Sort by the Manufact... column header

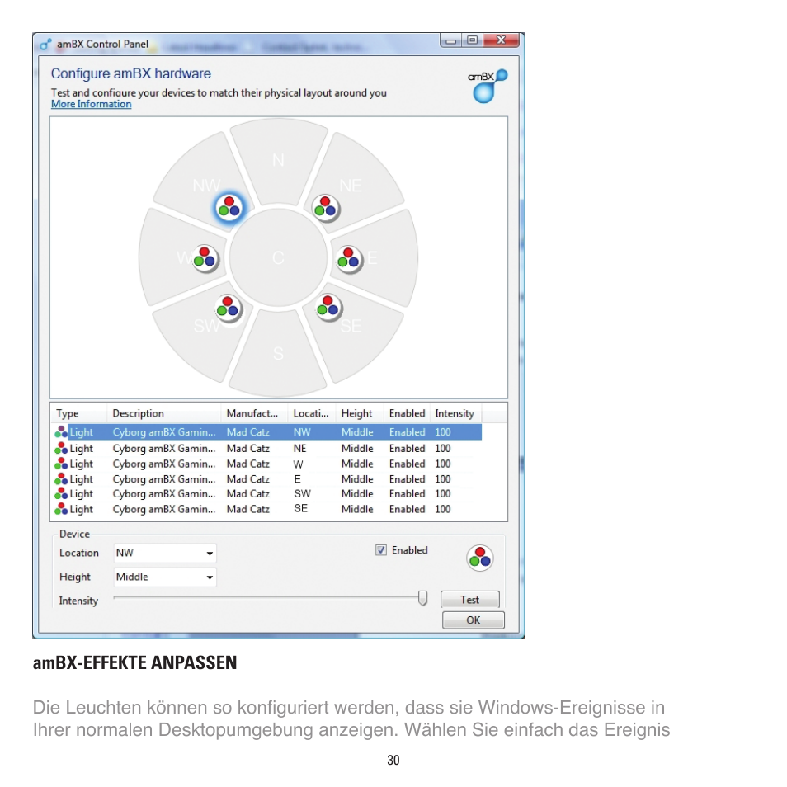(x=254, y=413)
